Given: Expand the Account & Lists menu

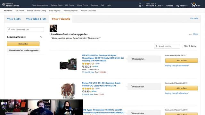Looking at the screenshot, I should click(154, 6).
